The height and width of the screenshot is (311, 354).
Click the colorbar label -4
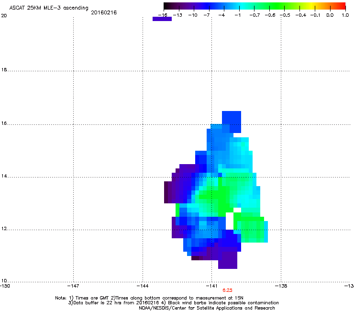(x=221, y=15)
